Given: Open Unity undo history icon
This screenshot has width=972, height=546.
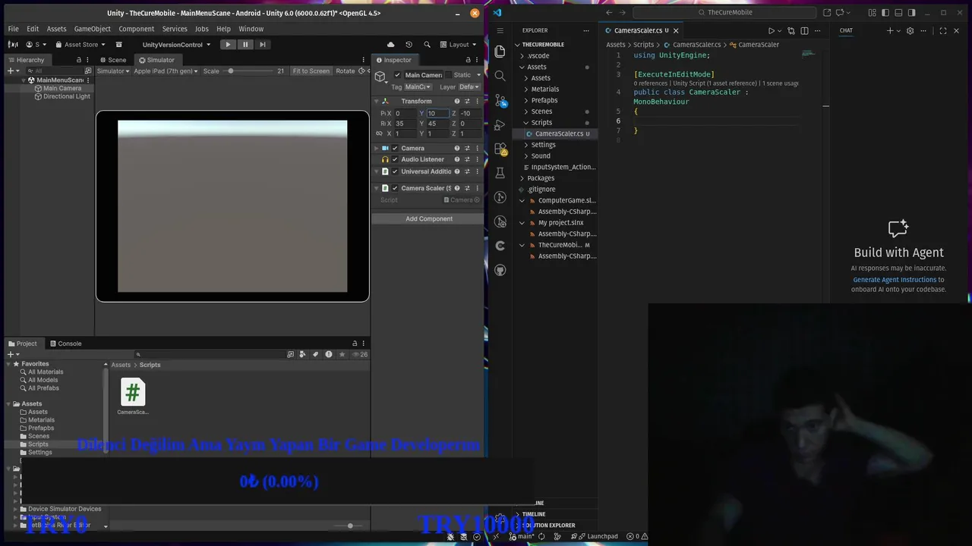Looking at the screenshot, I should click(409, 45).
